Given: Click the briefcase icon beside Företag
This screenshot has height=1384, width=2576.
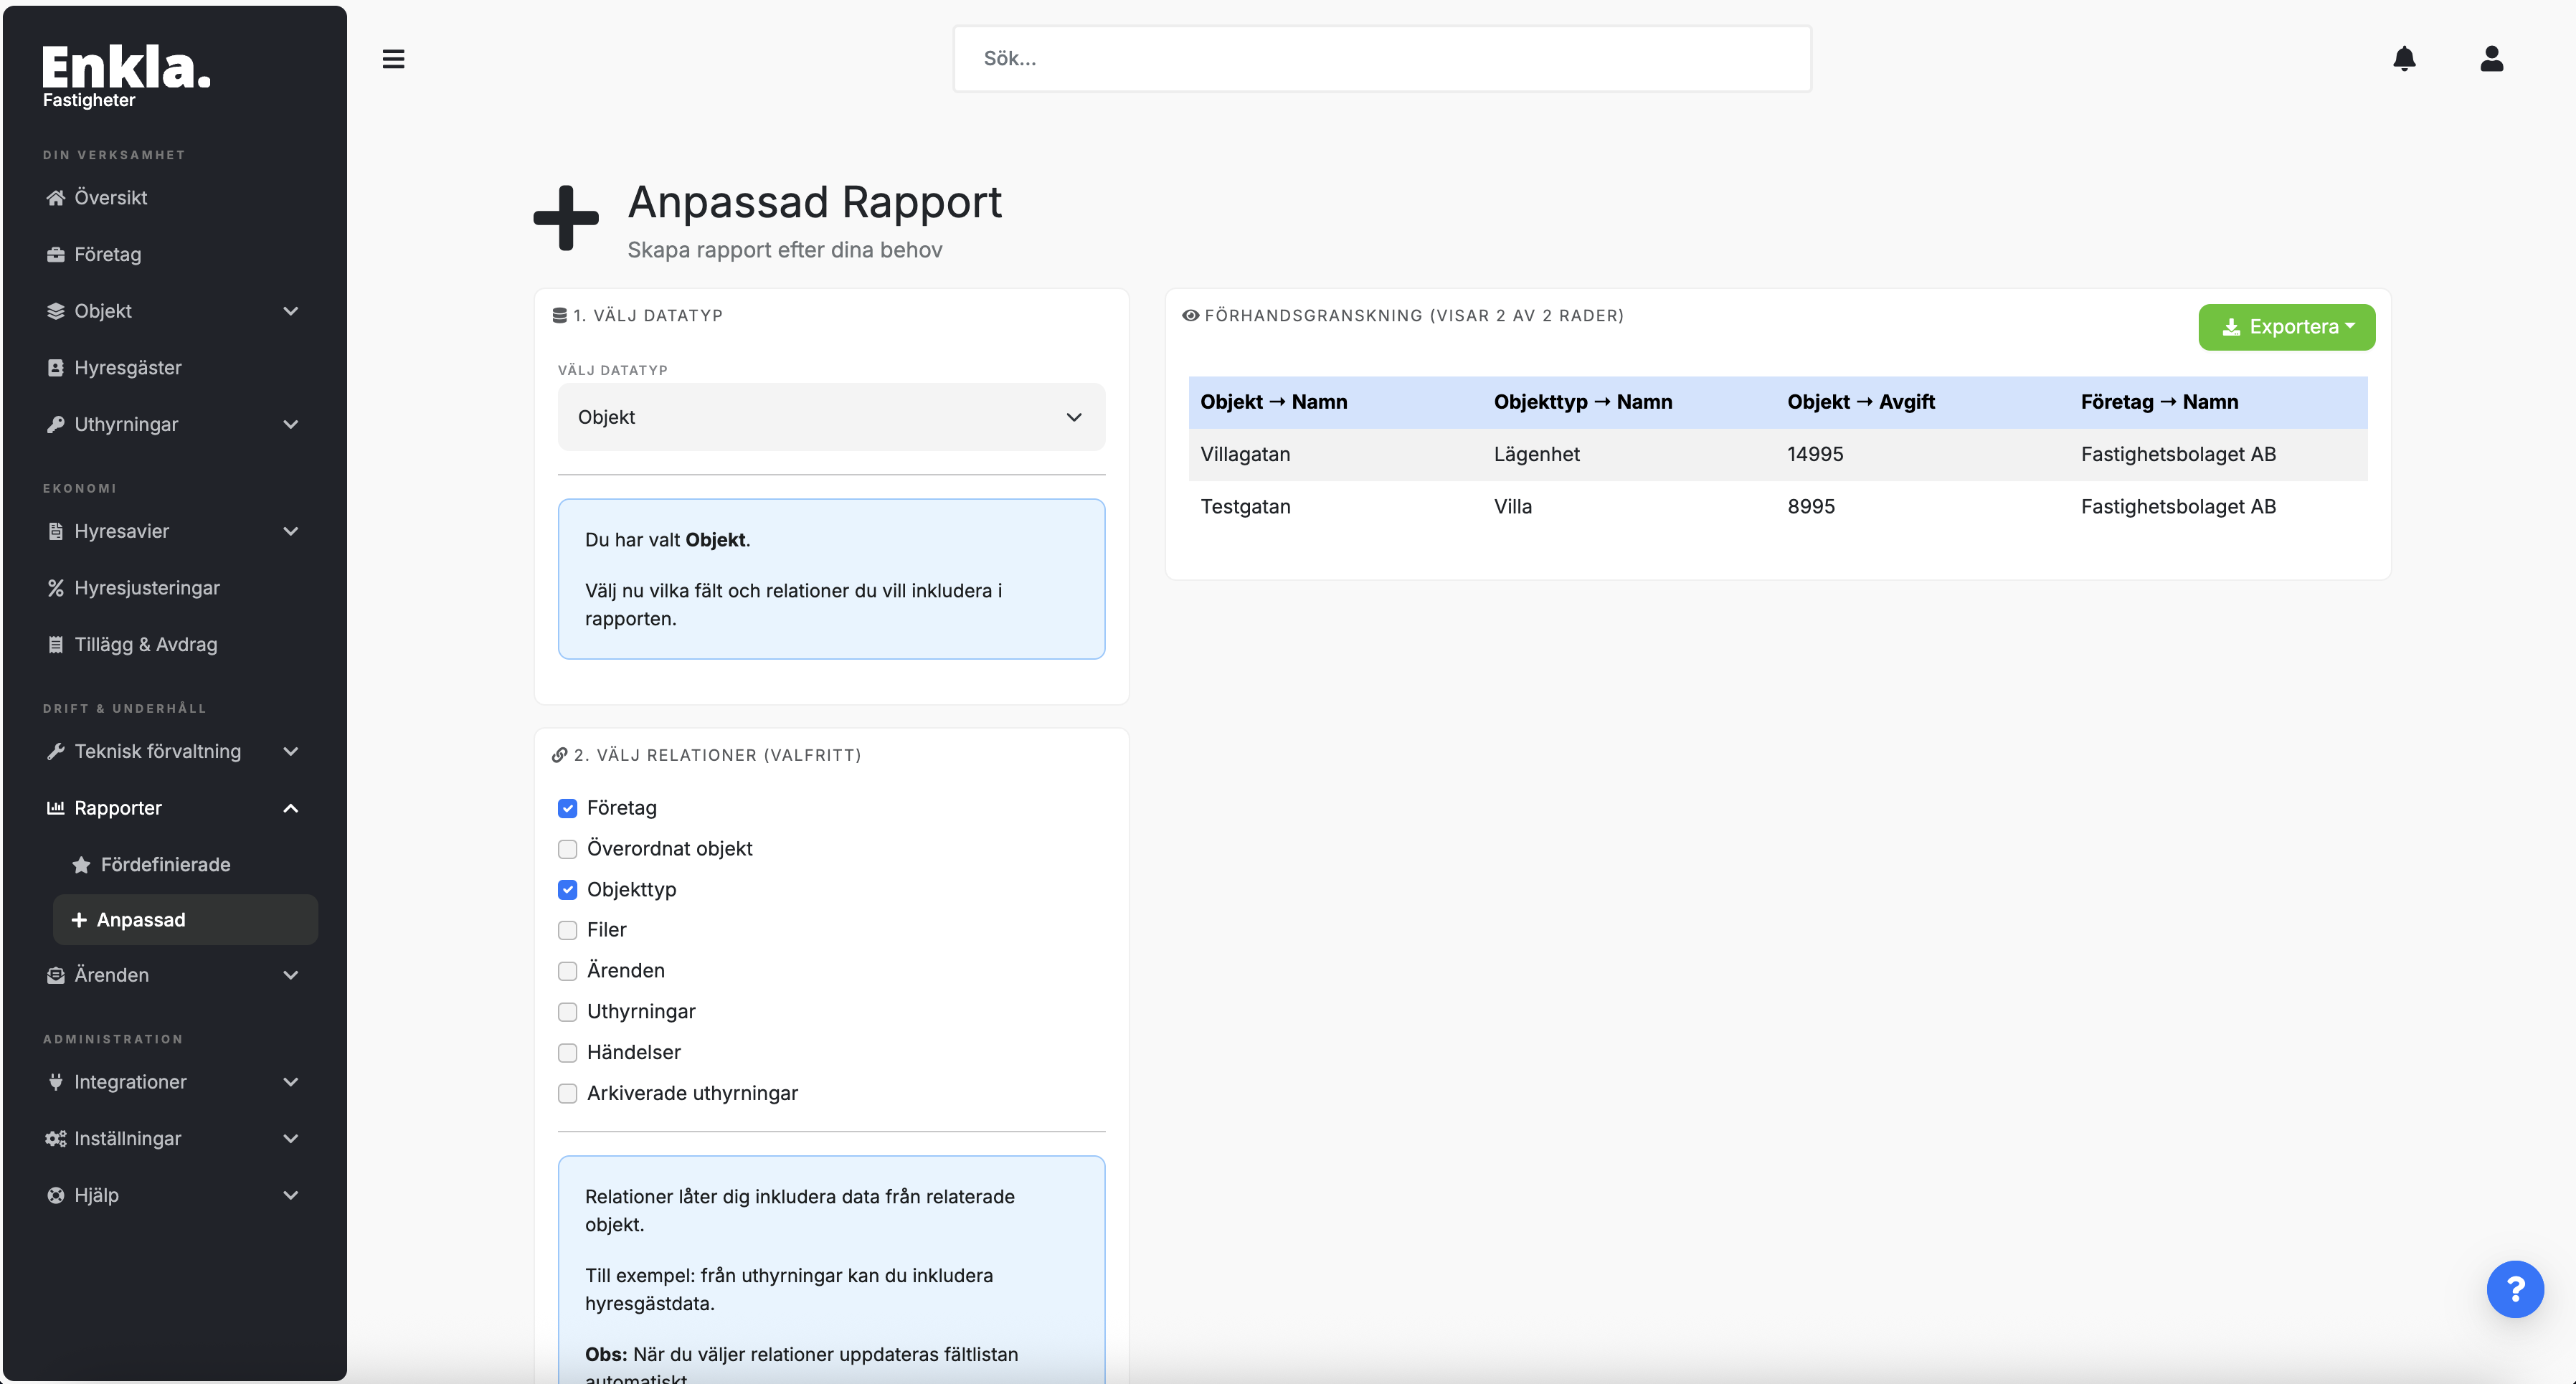Looking at the screenshot, I should coord(56,255).
